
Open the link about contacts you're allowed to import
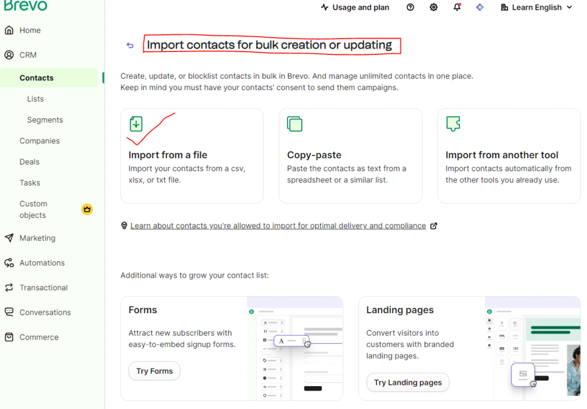[278, 226]
